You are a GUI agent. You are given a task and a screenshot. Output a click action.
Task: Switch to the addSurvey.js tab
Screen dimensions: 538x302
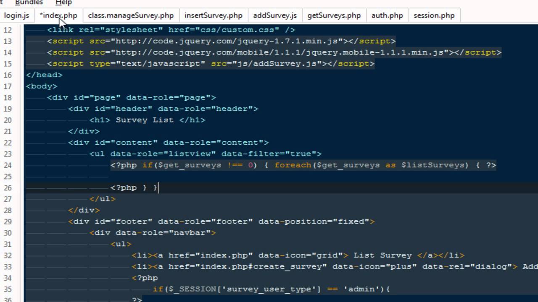(x=275, y=16)
